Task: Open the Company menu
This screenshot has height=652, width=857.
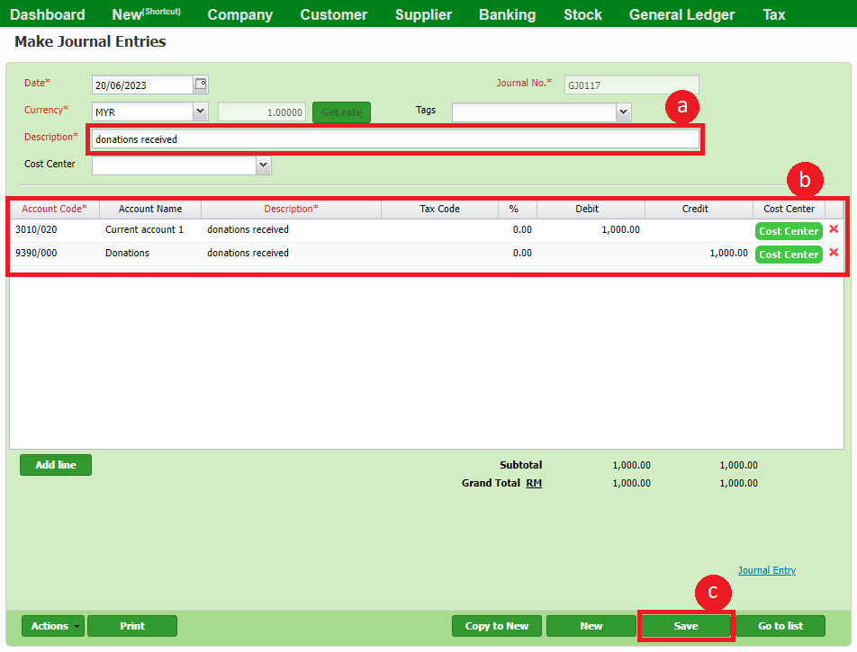Action: pyautogui.click(x=240, y=14)
